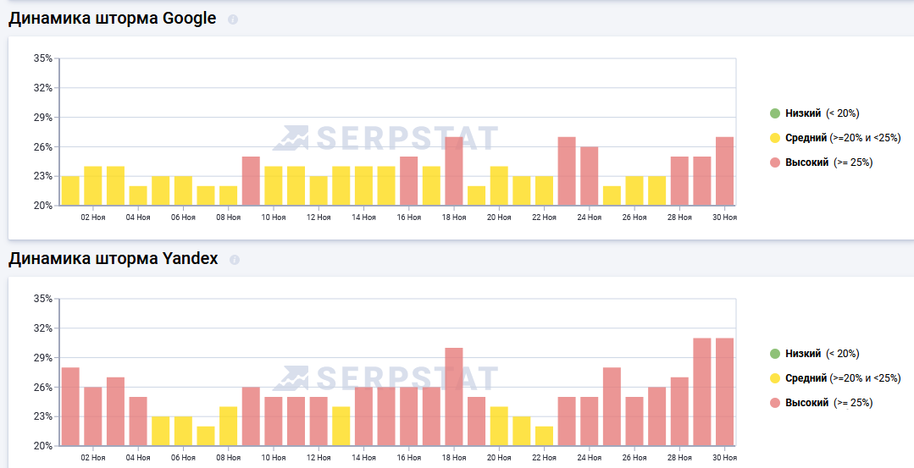Toggle Средний series label in Google legend
Image resolution: width=914 pixels, height=468 pixels.
click(806, 138)
